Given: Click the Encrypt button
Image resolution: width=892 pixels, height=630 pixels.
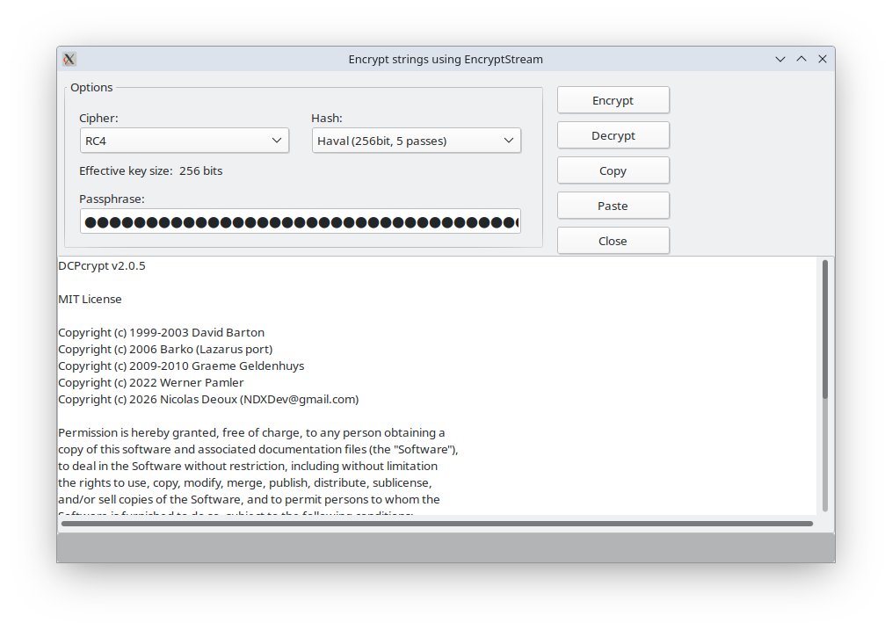Looking at the screenshot, I should tap(613, 101).
